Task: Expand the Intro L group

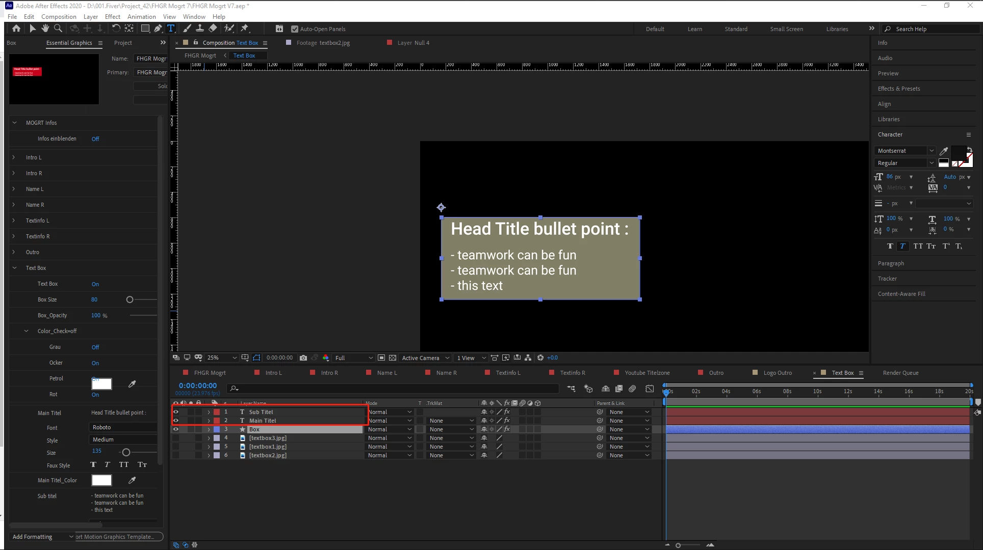Action: pos(14,157)
